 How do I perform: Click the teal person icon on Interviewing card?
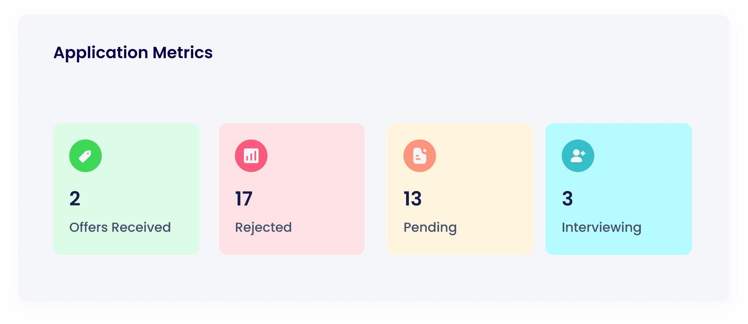coord(578,155)
